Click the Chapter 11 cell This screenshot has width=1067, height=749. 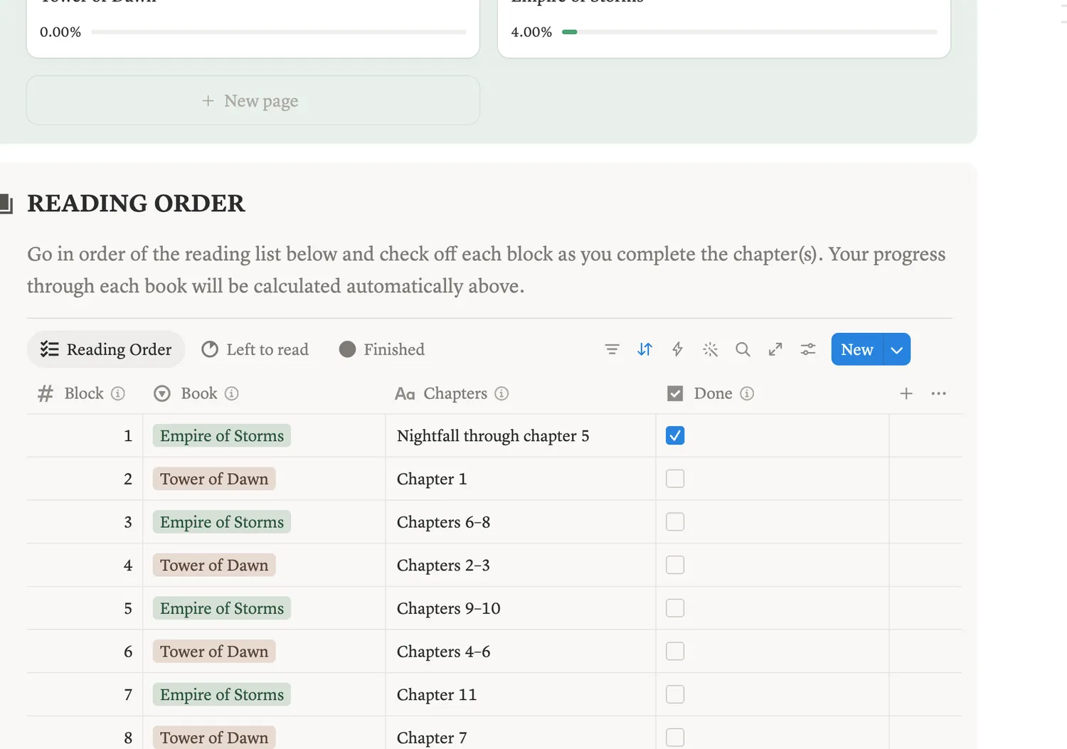click(520, 694)
